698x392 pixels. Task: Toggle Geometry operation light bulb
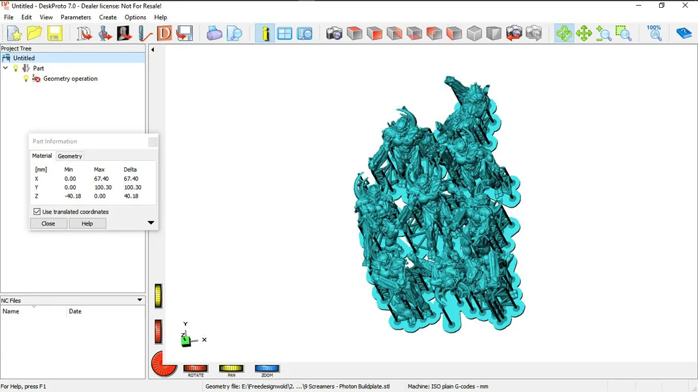[x=26, y=79]
